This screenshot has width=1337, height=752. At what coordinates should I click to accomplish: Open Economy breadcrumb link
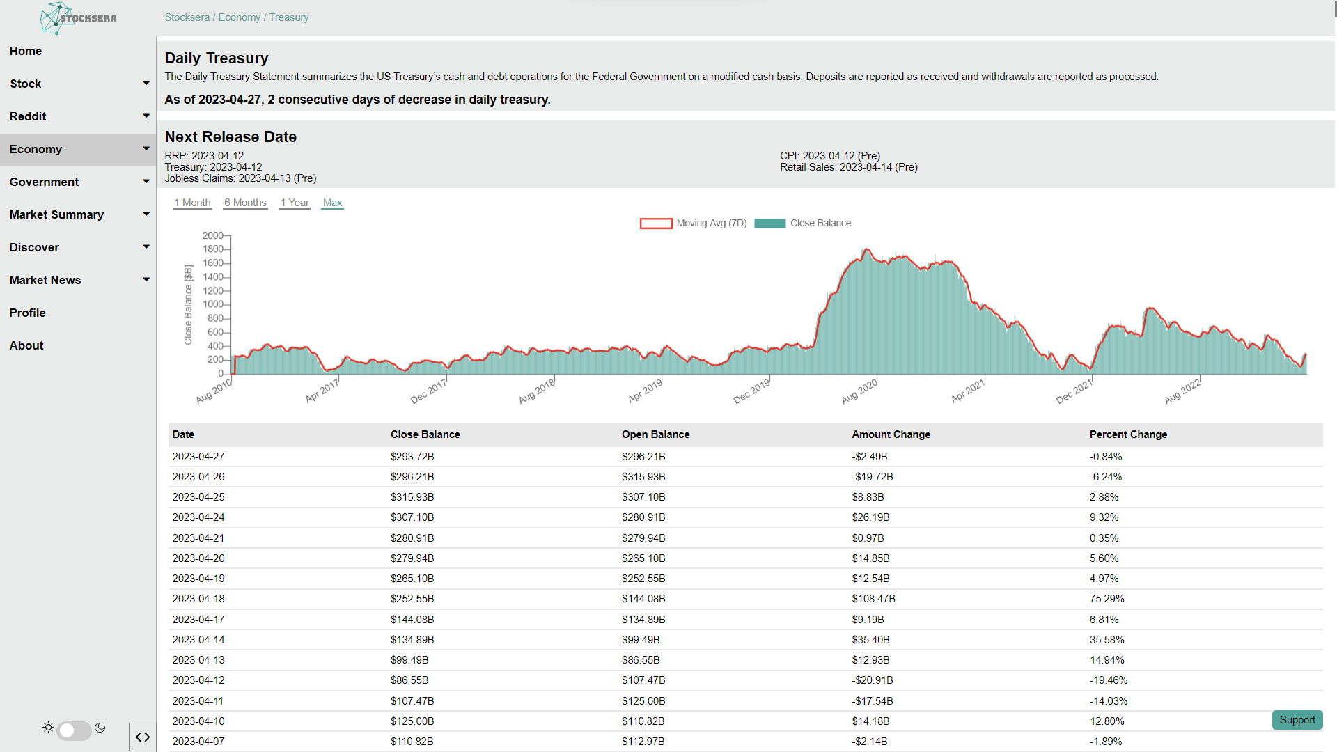coord(239,17)
